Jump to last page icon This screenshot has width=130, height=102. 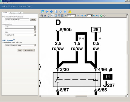(x=97, y=16)
